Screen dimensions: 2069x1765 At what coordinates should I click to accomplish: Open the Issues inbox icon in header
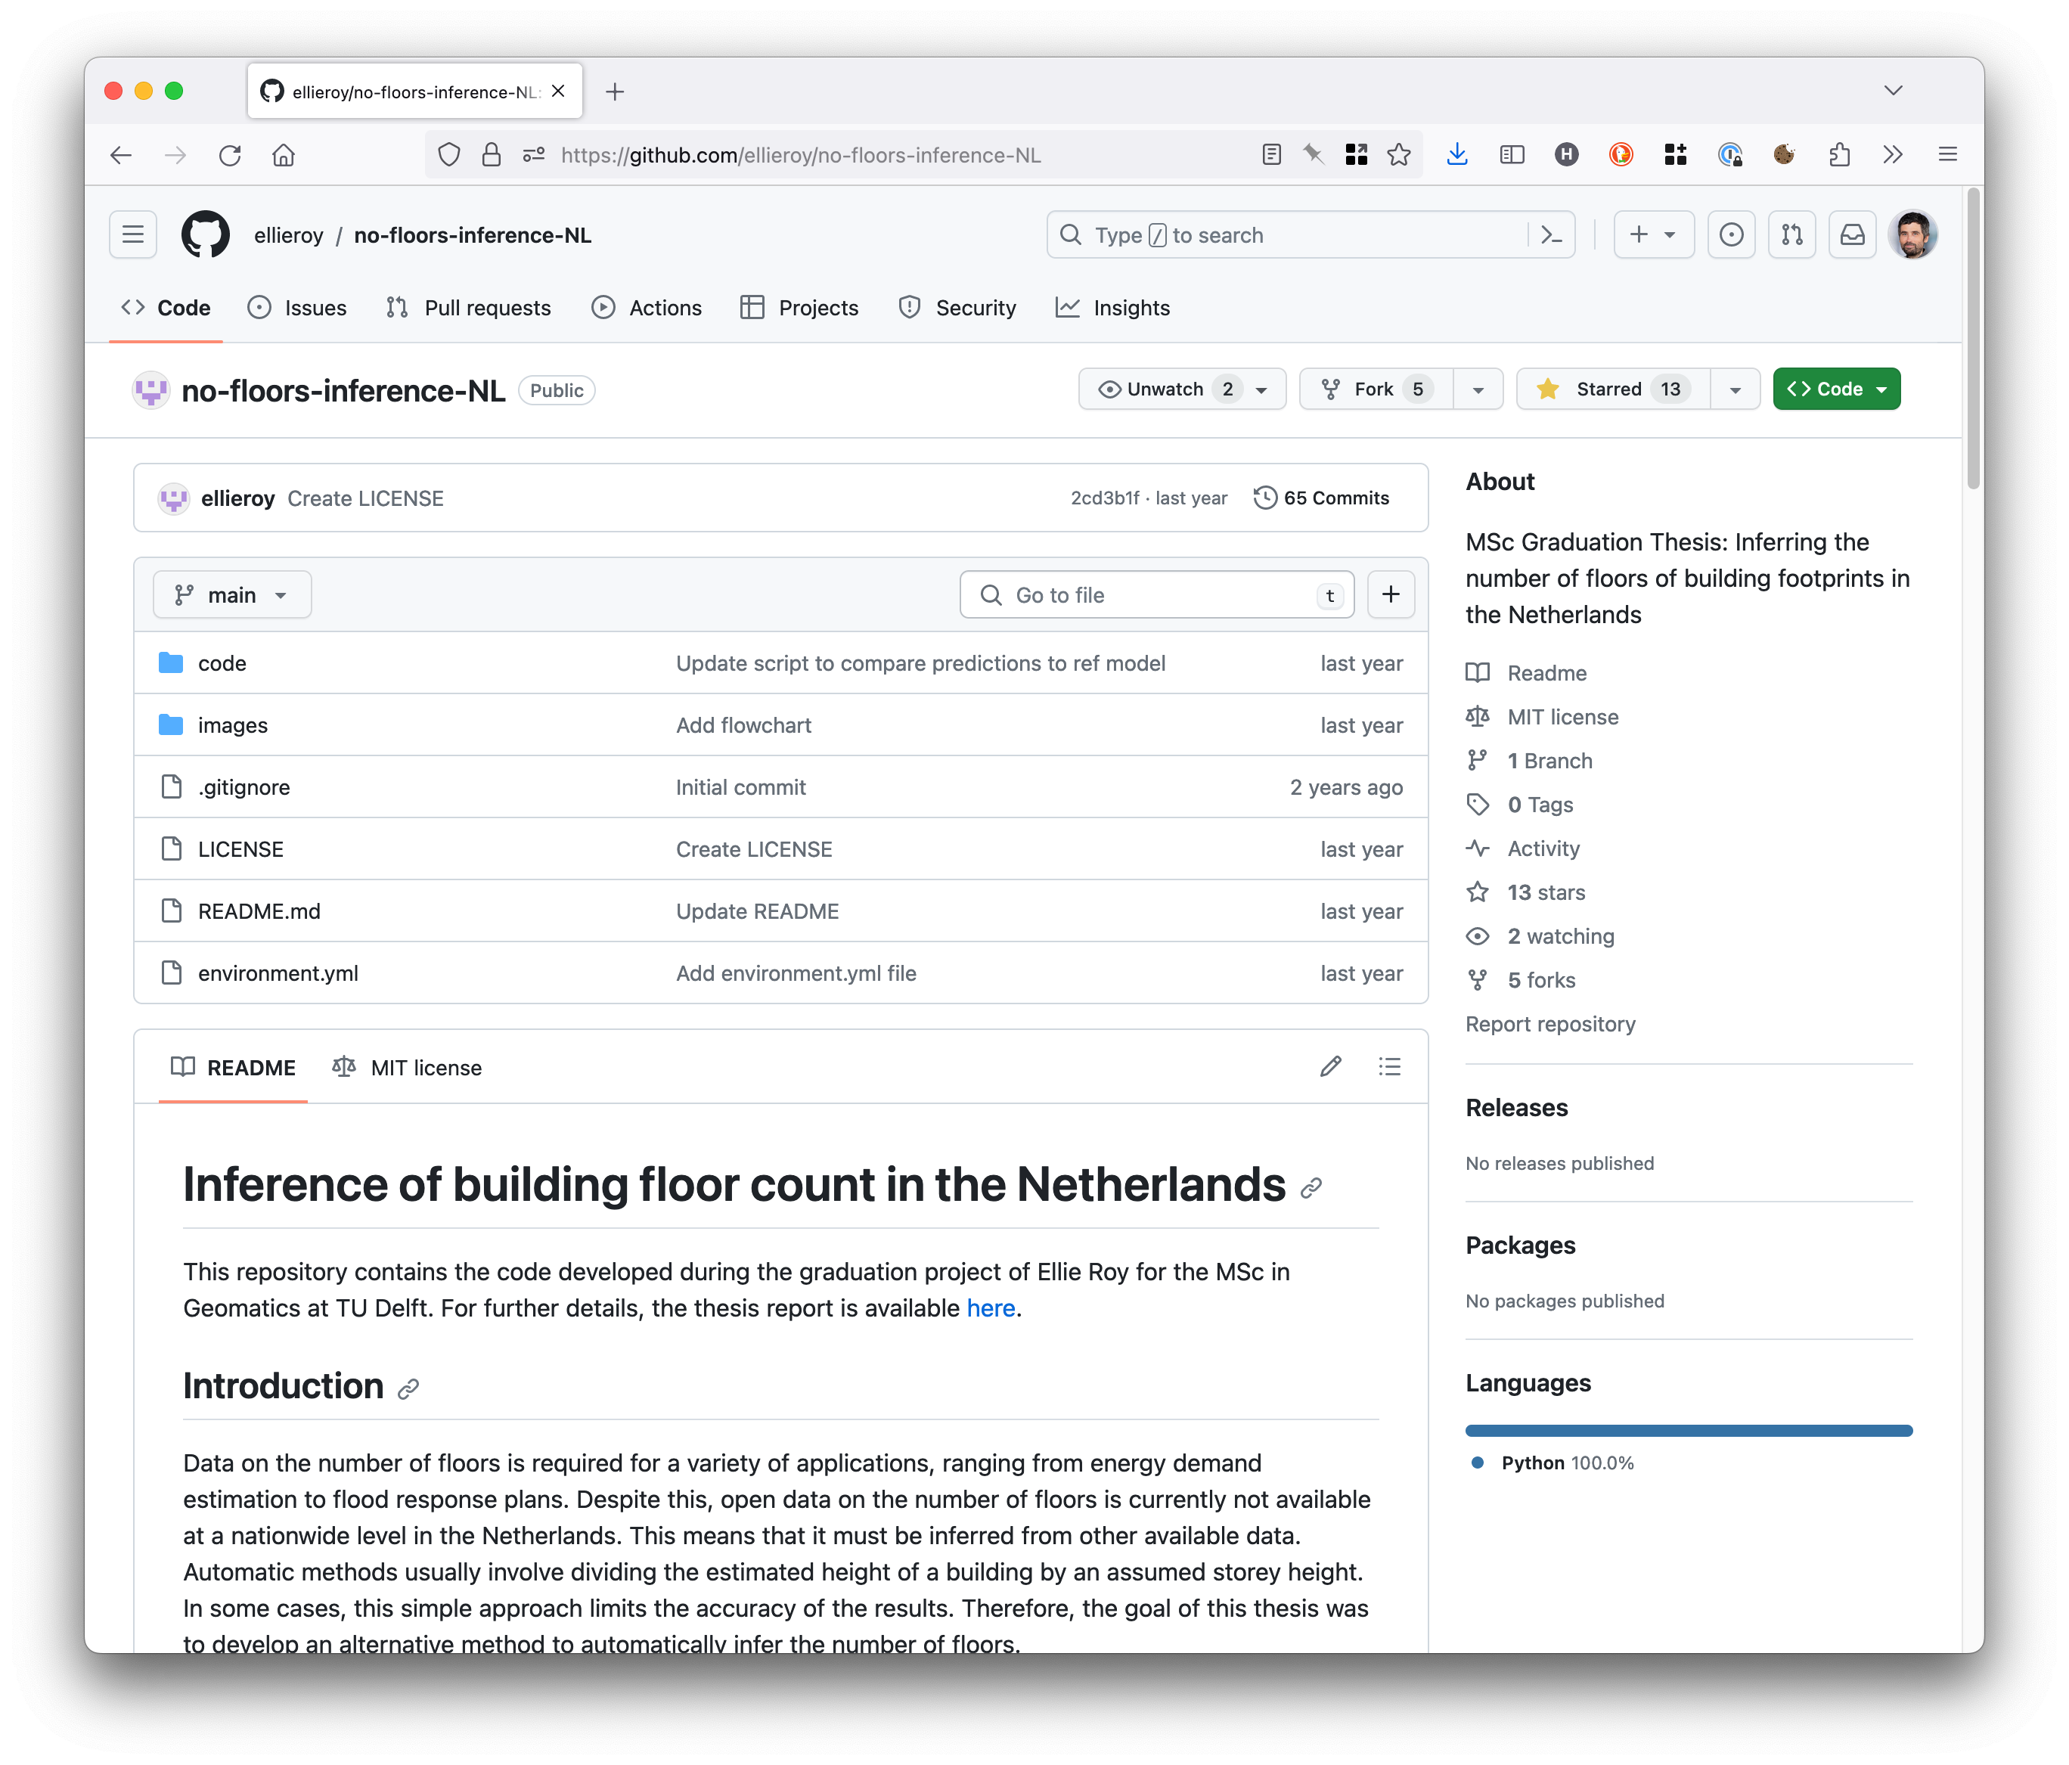(x=1730, y=234)
